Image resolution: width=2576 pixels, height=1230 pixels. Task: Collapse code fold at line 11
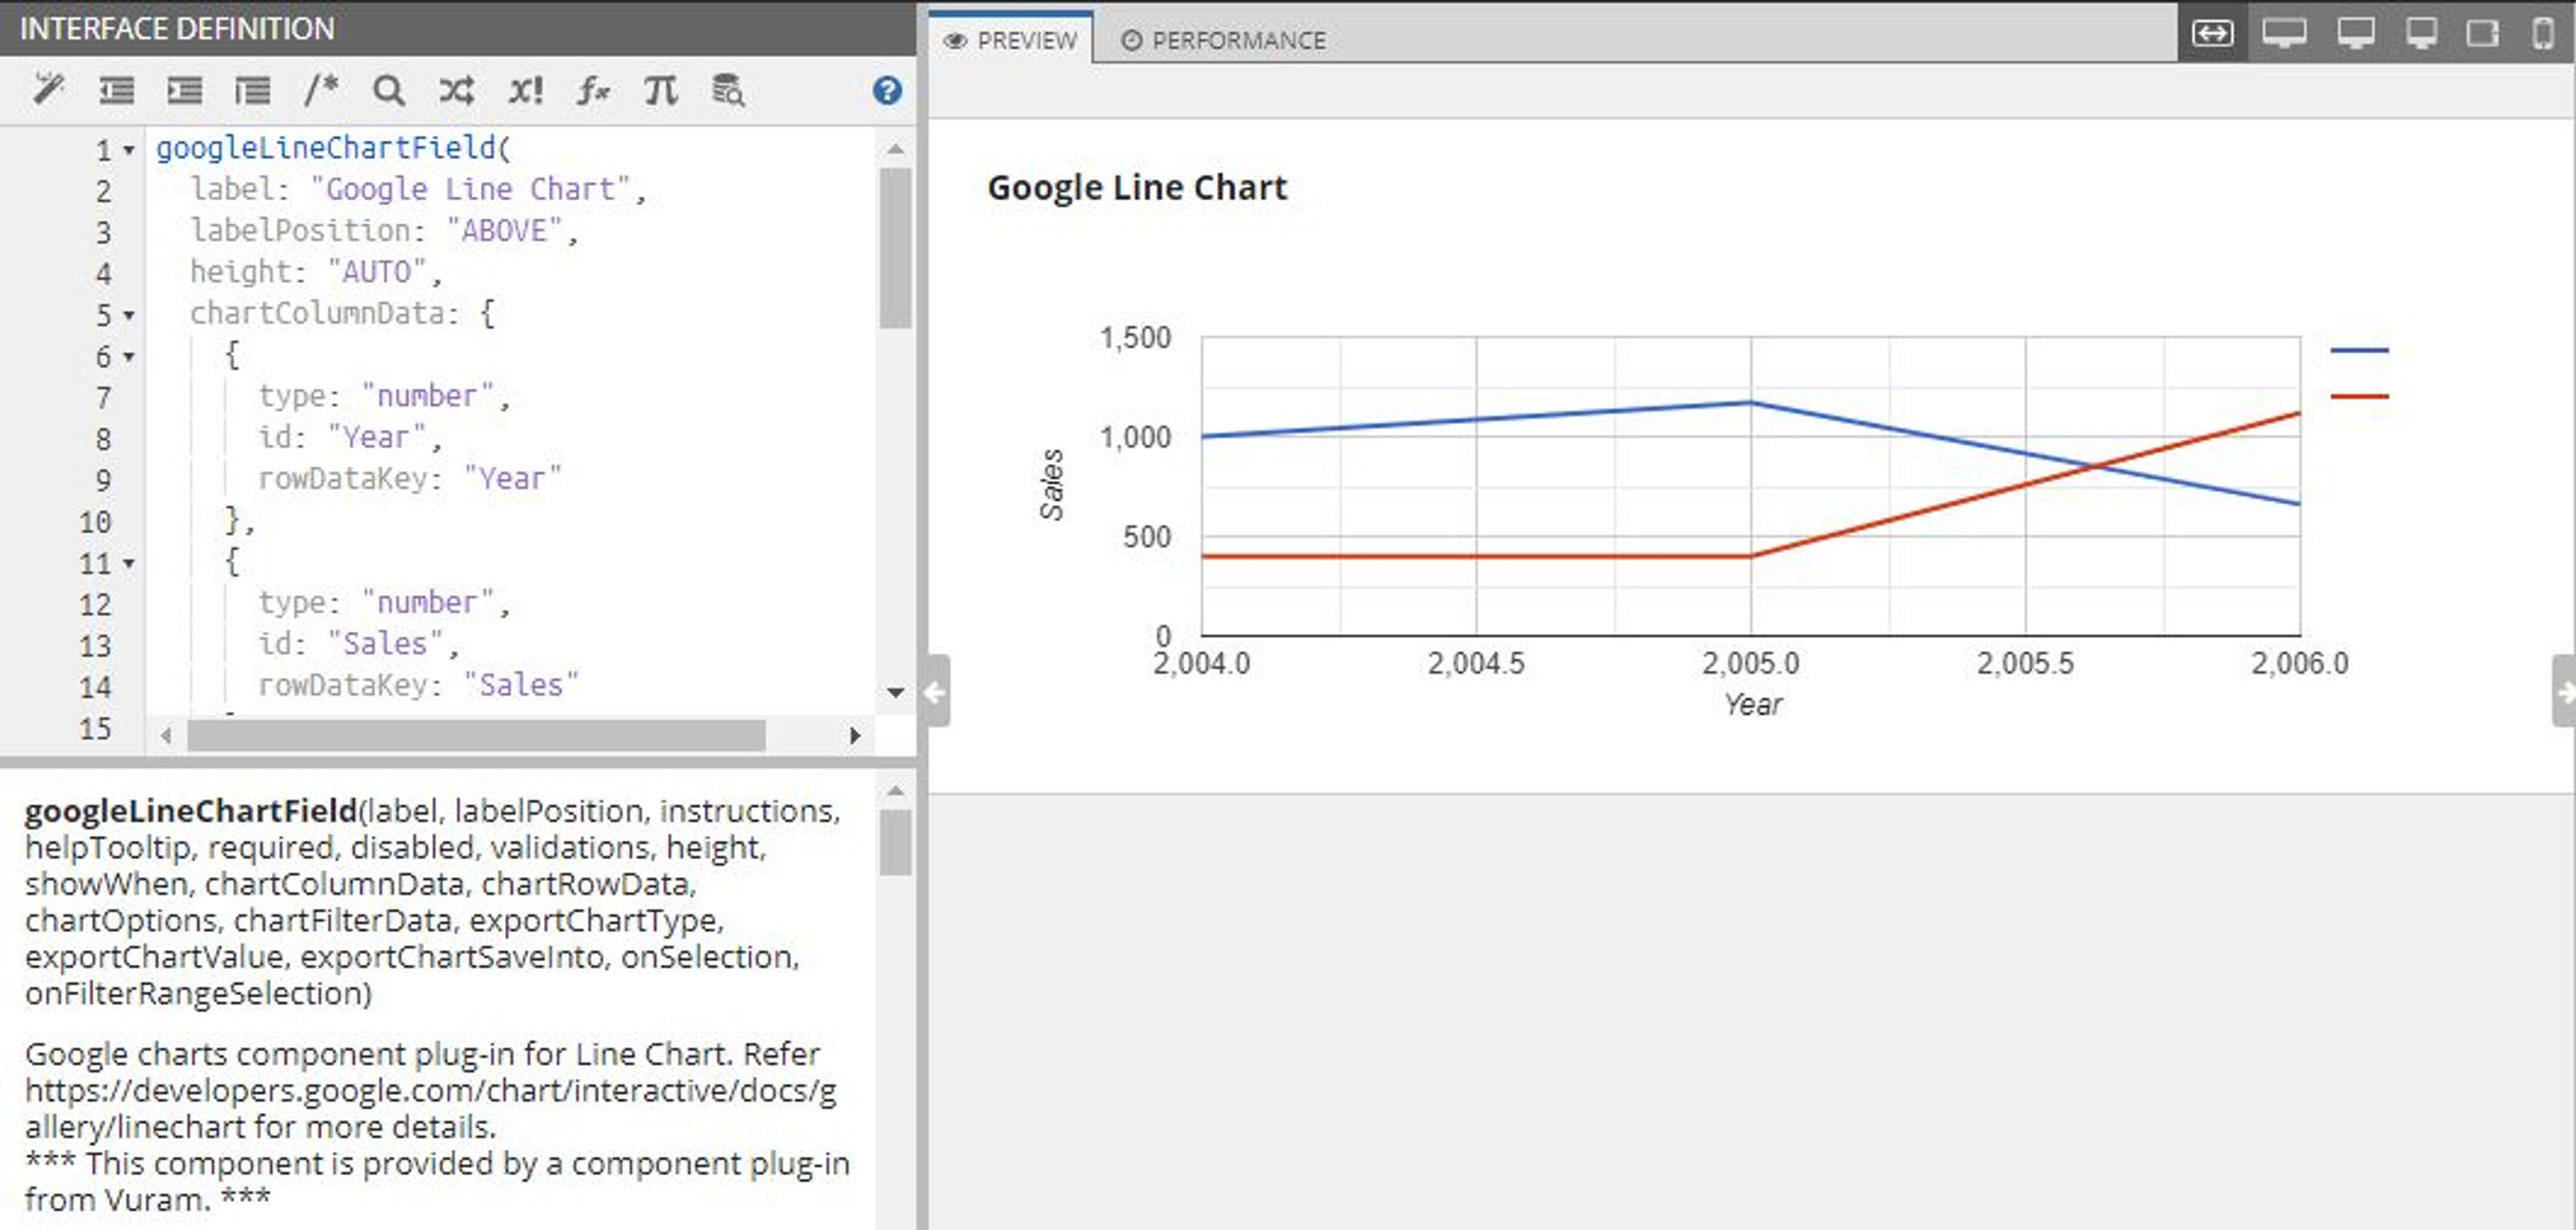click(129, 564)
